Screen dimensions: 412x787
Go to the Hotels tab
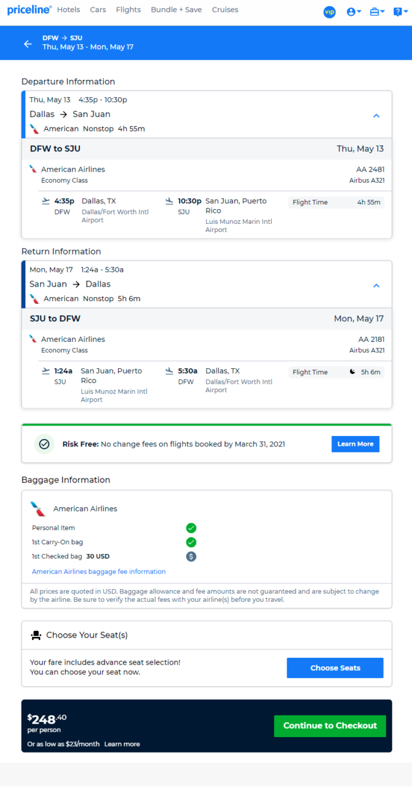[x=68, y=10]
